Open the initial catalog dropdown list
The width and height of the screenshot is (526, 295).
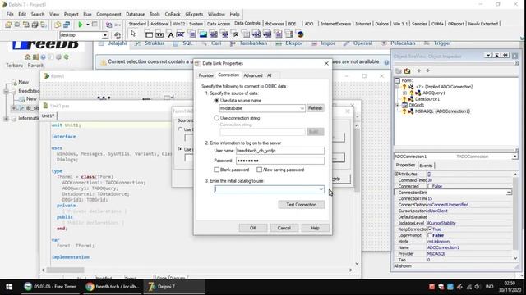pos(321,189)
